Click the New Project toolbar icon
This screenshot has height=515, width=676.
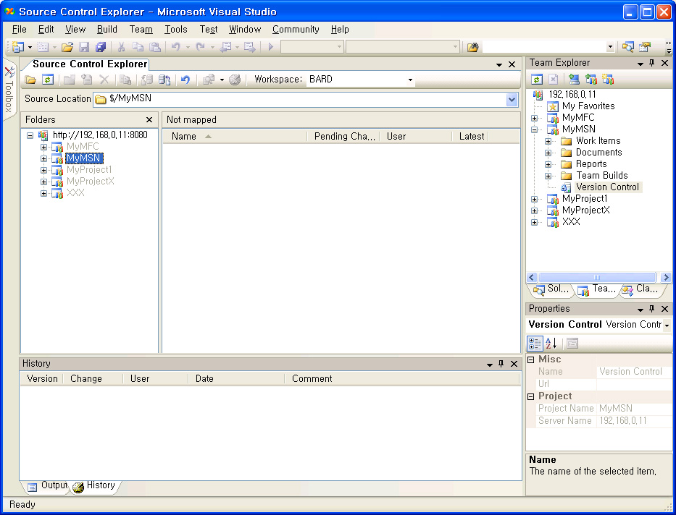[x=17, y=47]
